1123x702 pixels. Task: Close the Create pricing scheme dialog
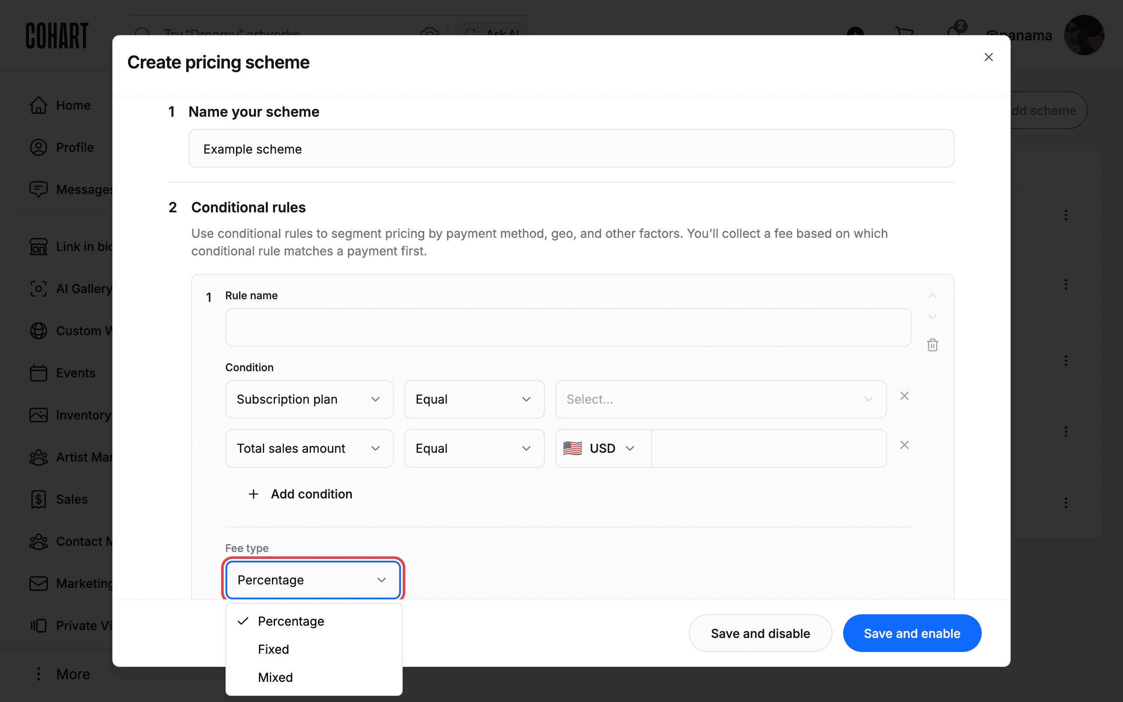point(988,57)
